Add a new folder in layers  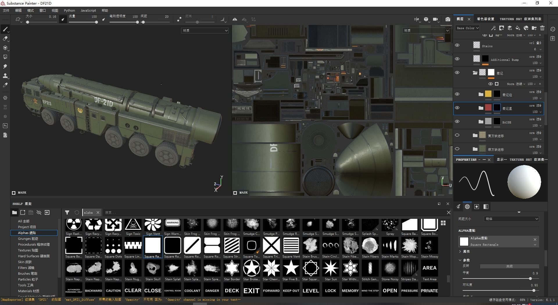[534, 28]
